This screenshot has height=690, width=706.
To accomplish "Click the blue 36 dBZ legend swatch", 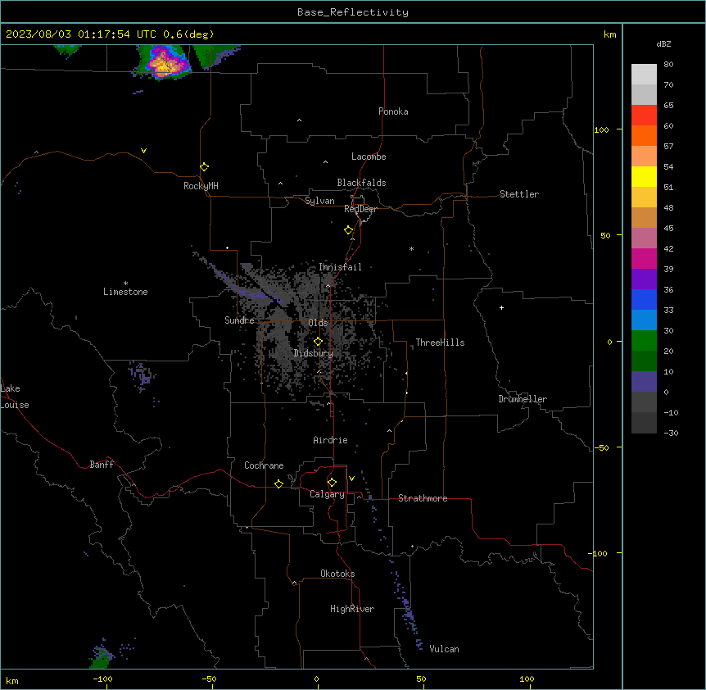I will pyautogui.click(x=644, y=299).
